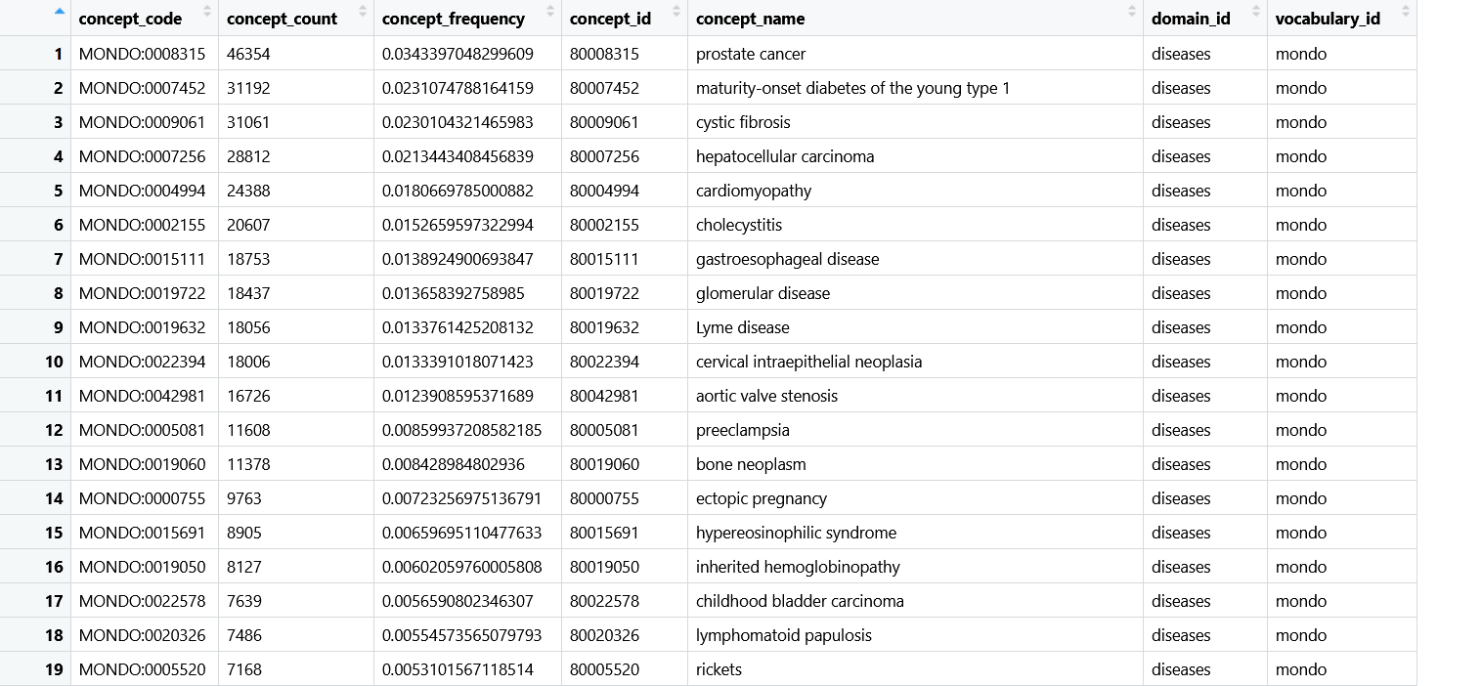Click the mondo cell in the first row
The width and height of the screenshot is (1482, 686).
(x=1300, y=53)
